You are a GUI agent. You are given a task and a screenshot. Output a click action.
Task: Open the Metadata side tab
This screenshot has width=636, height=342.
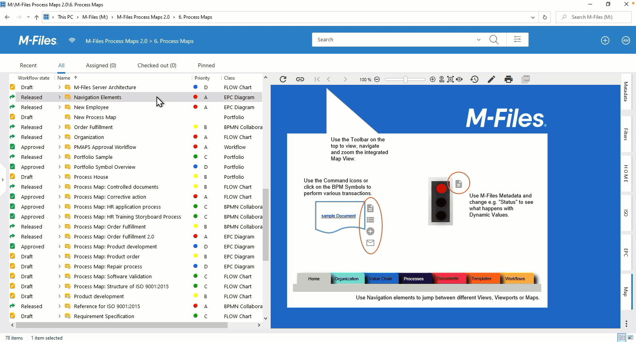[x=626, y=92]
